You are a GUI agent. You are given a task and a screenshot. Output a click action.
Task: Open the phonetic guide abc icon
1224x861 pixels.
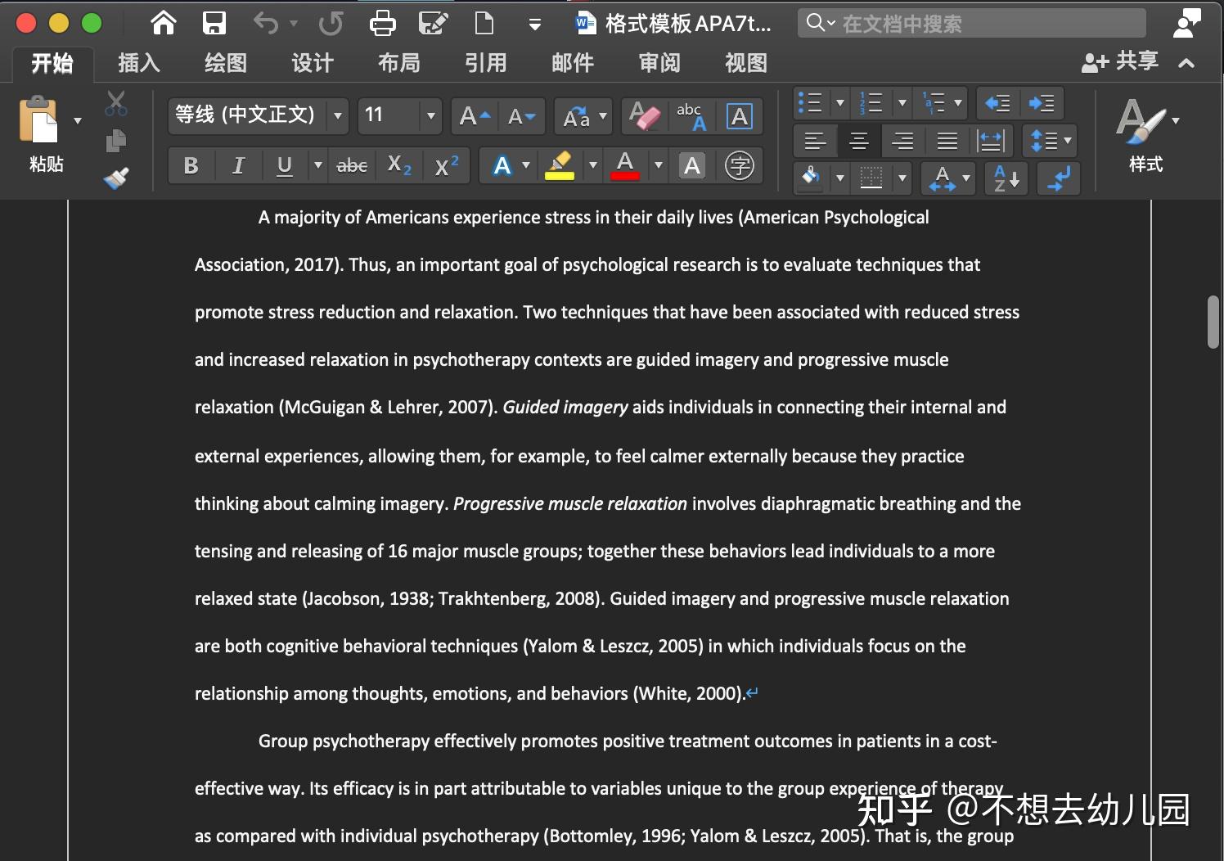pos(691,116)
